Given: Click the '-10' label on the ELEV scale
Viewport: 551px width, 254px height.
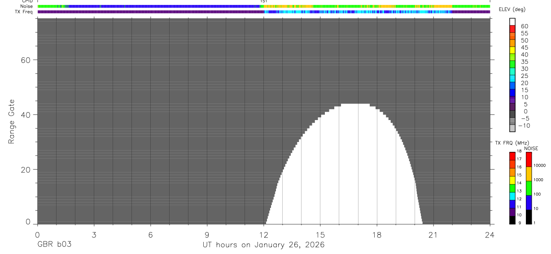Looking at the screenshot, I should click(x=523, y=125).
